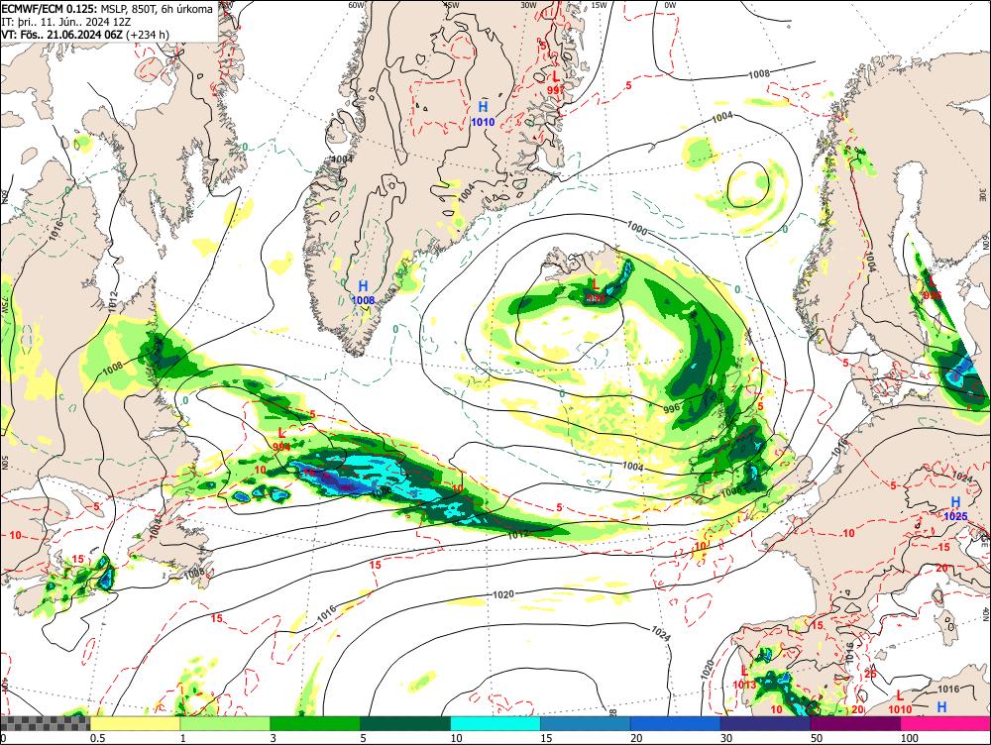Click the '1004' isobar label southwest of Ireland
991x745 pixels.
click(633, 467)
